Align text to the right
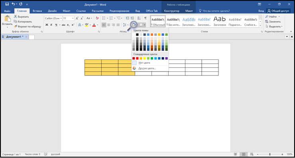The image size is (295, 158). point(113,25)
